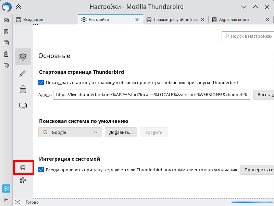Image resolution: width=274 pixels, height=206 pixels.
Task: Open Tasks space icon
Action: click(6, 54)
